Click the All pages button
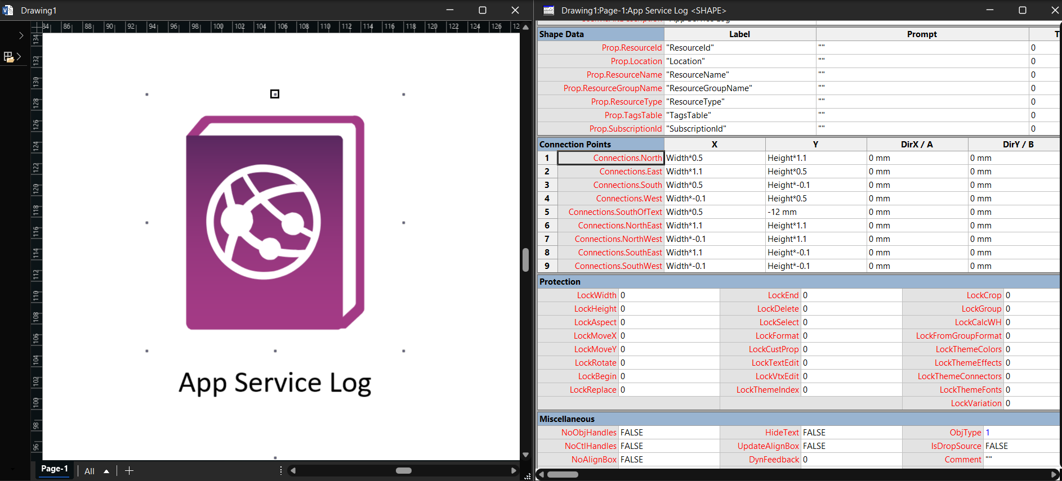 point(90,471)
